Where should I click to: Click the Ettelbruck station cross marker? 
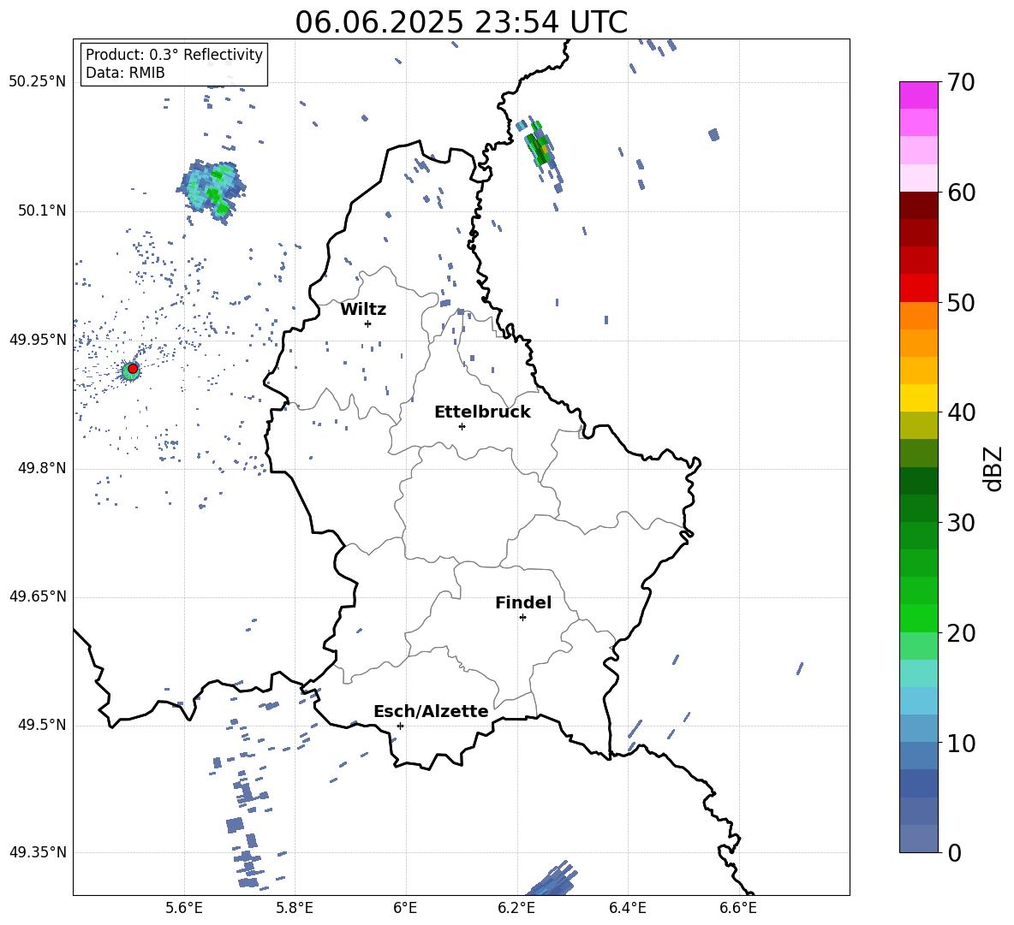coord(462,426)
